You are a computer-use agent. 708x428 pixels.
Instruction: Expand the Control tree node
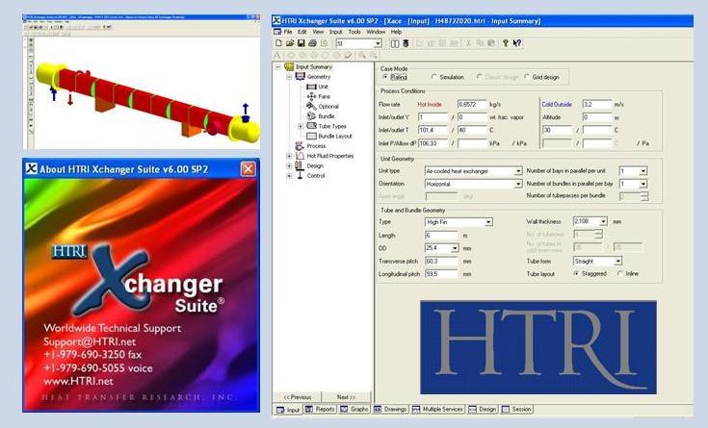[289, 176]
